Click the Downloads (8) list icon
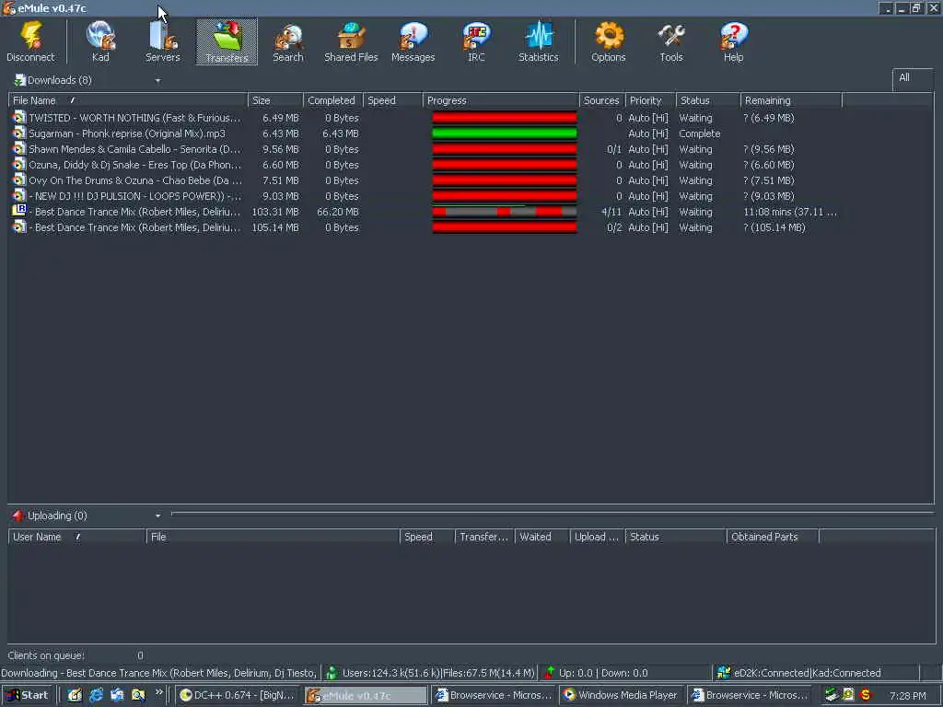Image resolution: width=943 pixels, height=707 pixels. (20, 80)
